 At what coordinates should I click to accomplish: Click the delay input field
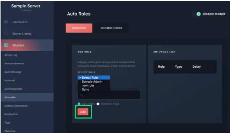[109, 95]
